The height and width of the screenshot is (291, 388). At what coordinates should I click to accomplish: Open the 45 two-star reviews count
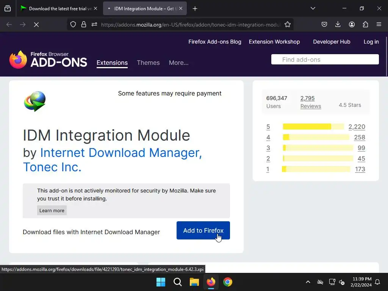[361, 159]
